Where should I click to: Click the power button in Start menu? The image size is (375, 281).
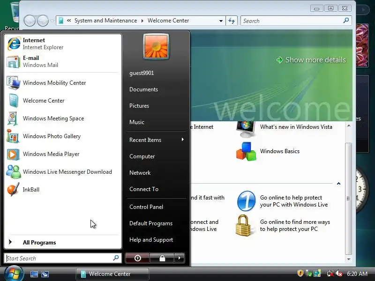pos(137,258)
